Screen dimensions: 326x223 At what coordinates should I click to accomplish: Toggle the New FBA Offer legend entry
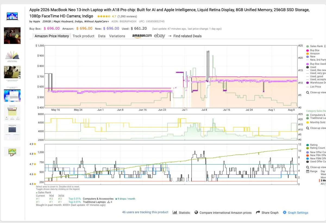316,155
